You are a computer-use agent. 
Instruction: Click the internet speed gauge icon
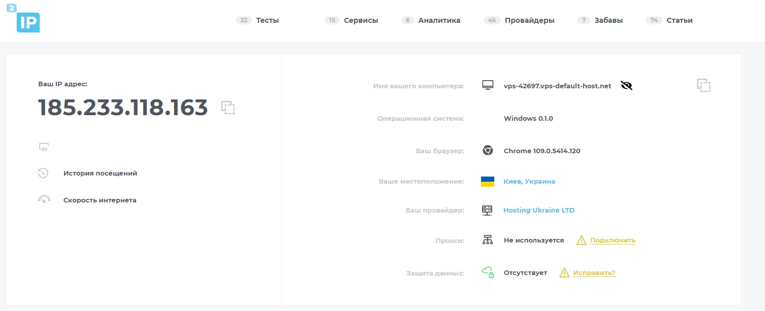[44, 200]
